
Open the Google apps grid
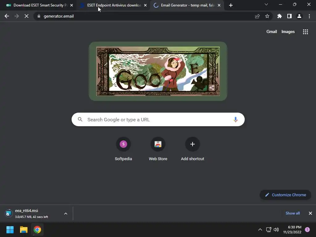coord(306,32)
